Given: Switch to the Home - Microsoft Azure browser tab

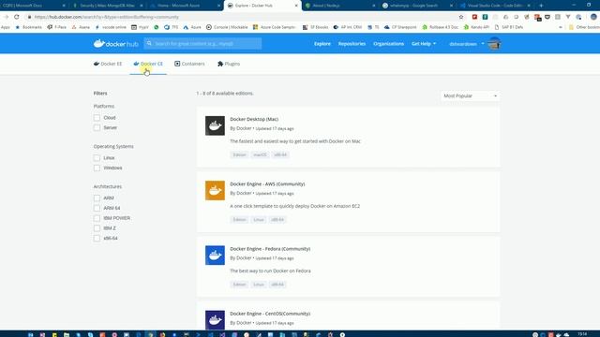Looking at the screenshot, I should [x=186, y=6].
